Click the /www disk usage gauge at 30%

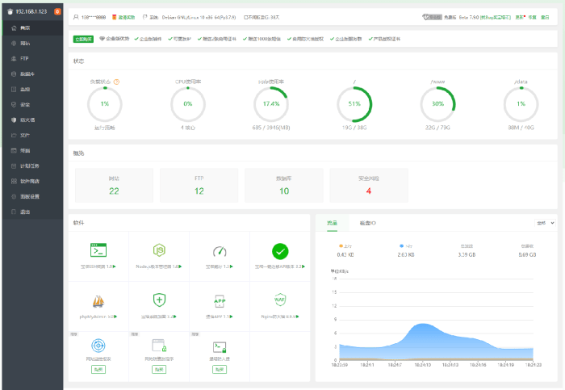(437, 104)
